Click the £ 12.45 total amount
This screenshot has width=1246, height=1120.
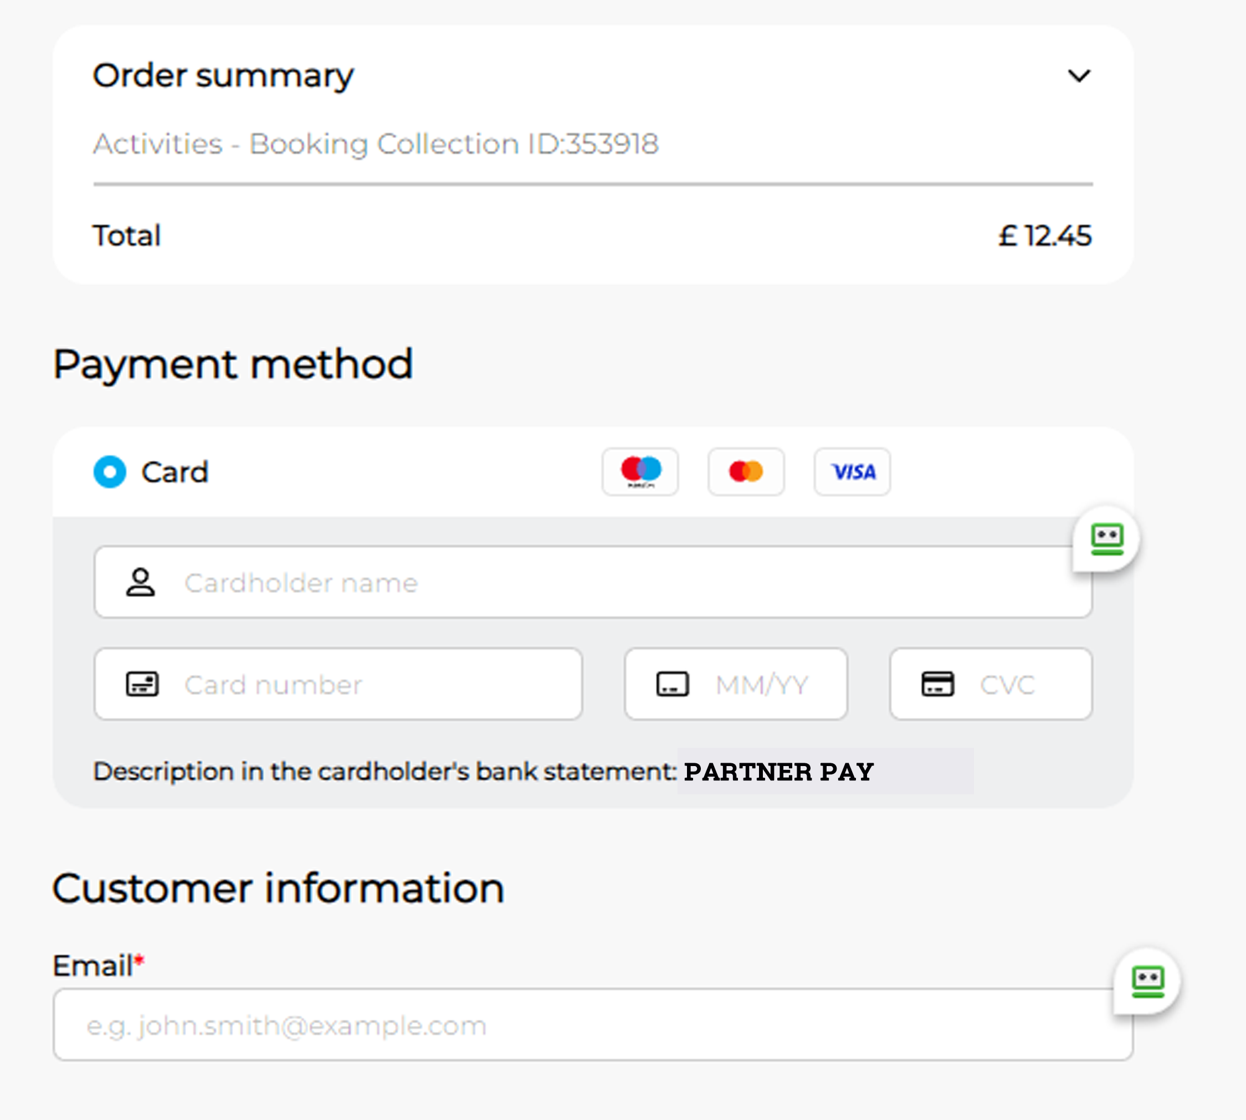pos(1045,236)
